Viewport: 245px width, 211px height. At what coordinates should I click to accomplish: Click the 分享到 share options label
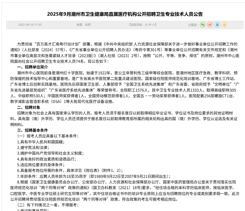tap(193, 25)
